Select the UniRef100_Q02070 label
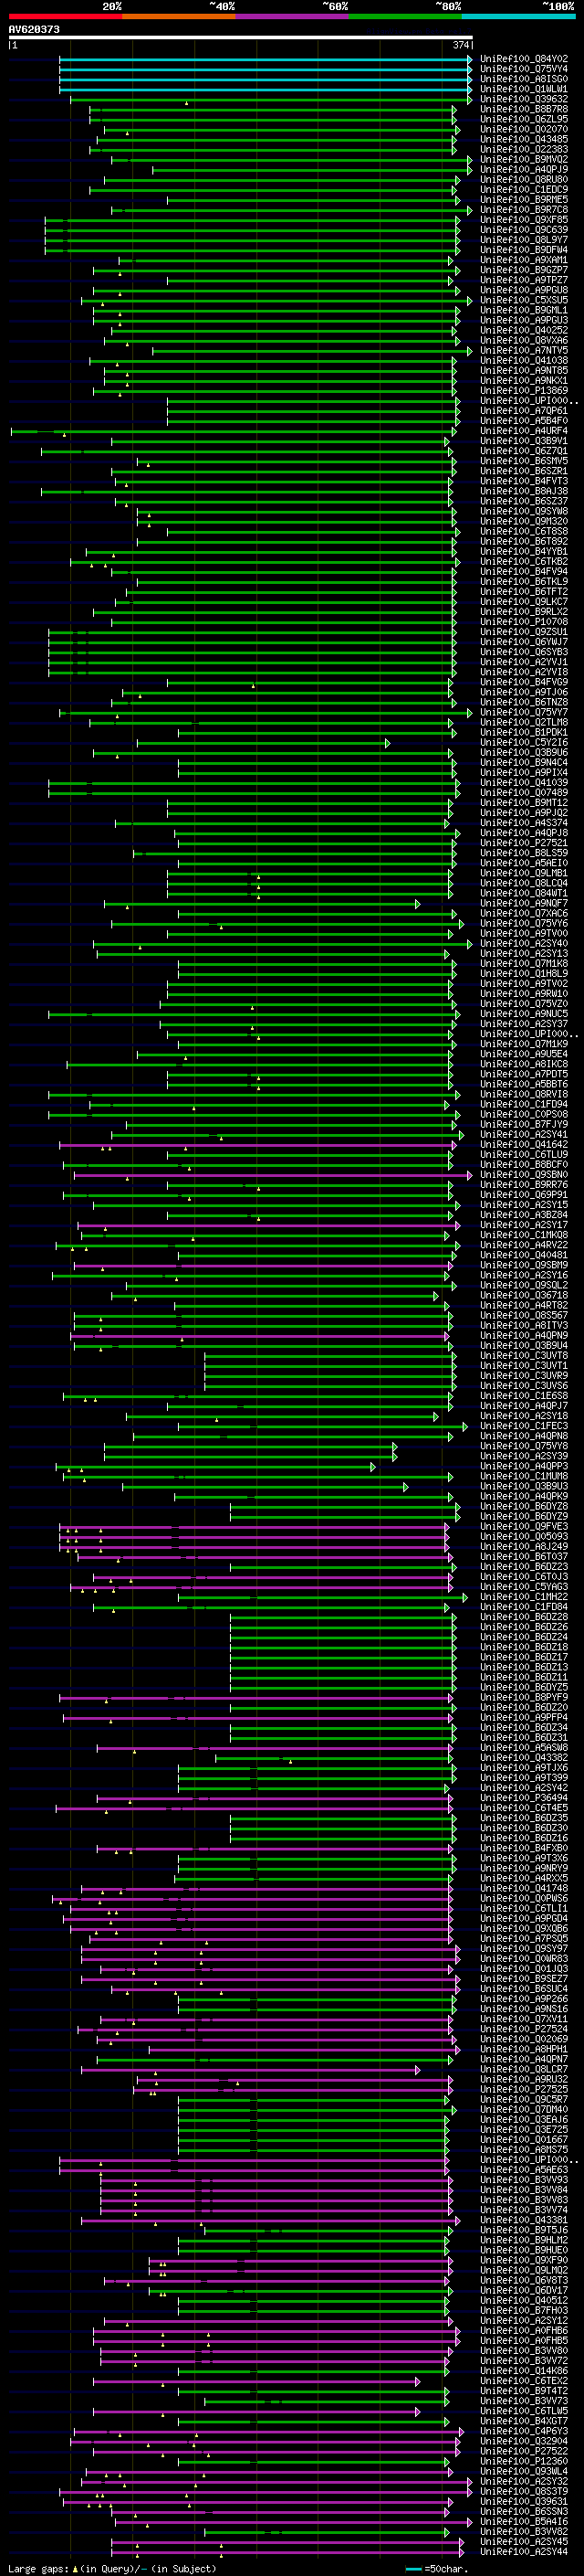 (524, 129)
